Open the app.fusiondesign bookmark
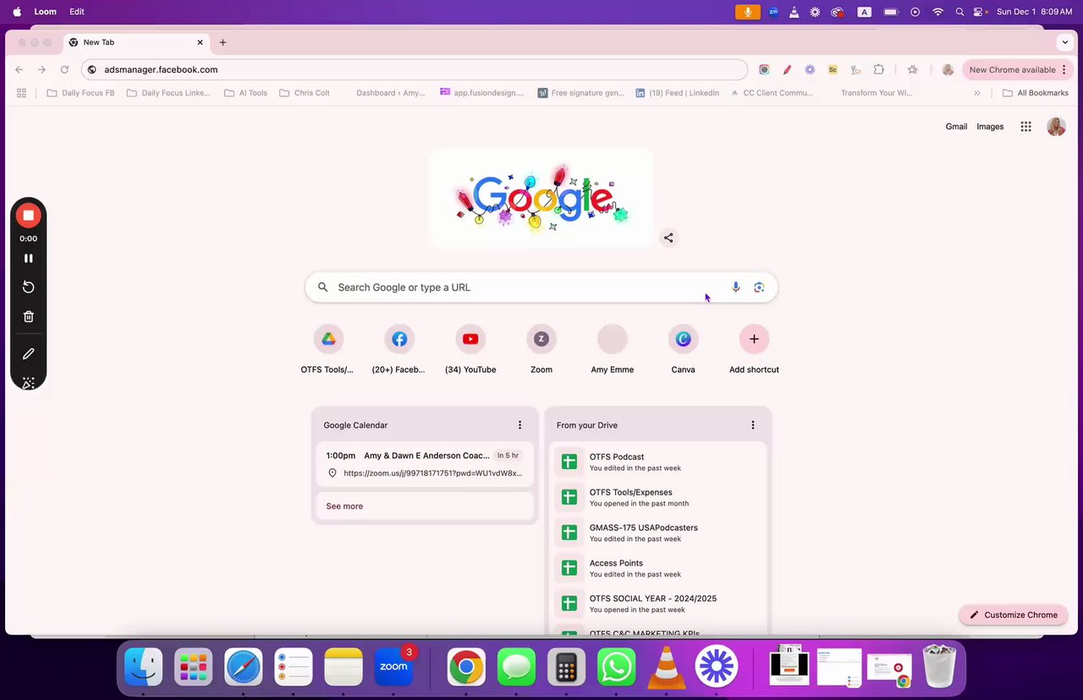Screen dimensions: 1083x700 click(x=481, y=93)
